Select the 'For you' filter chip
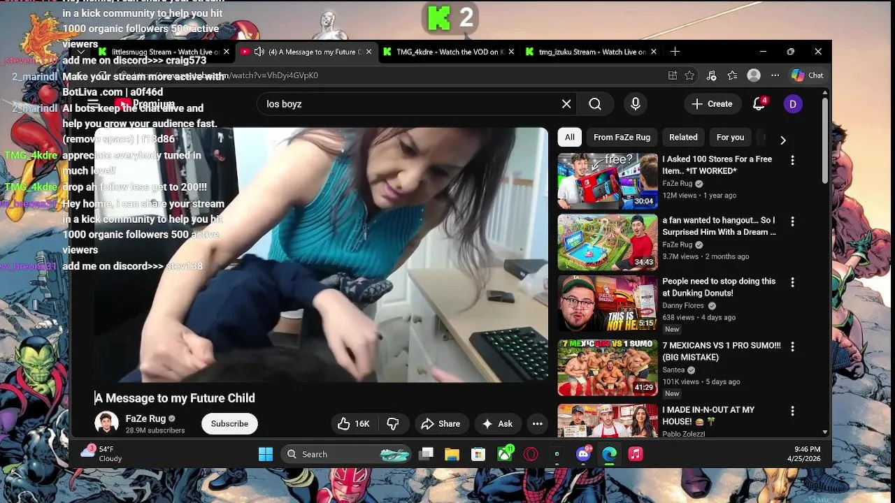 (730, 137)
